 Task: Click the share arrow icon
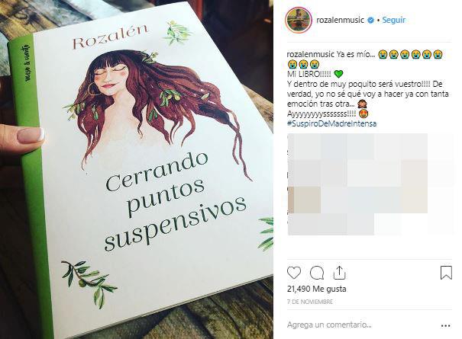tap(339, 273)
